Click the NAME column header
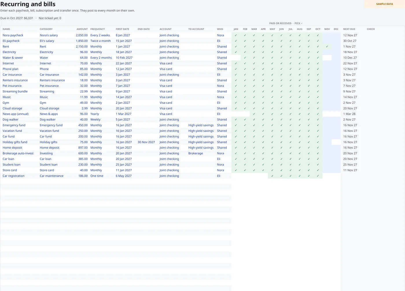This screenshot has height=291, width=405. (6, 29)
